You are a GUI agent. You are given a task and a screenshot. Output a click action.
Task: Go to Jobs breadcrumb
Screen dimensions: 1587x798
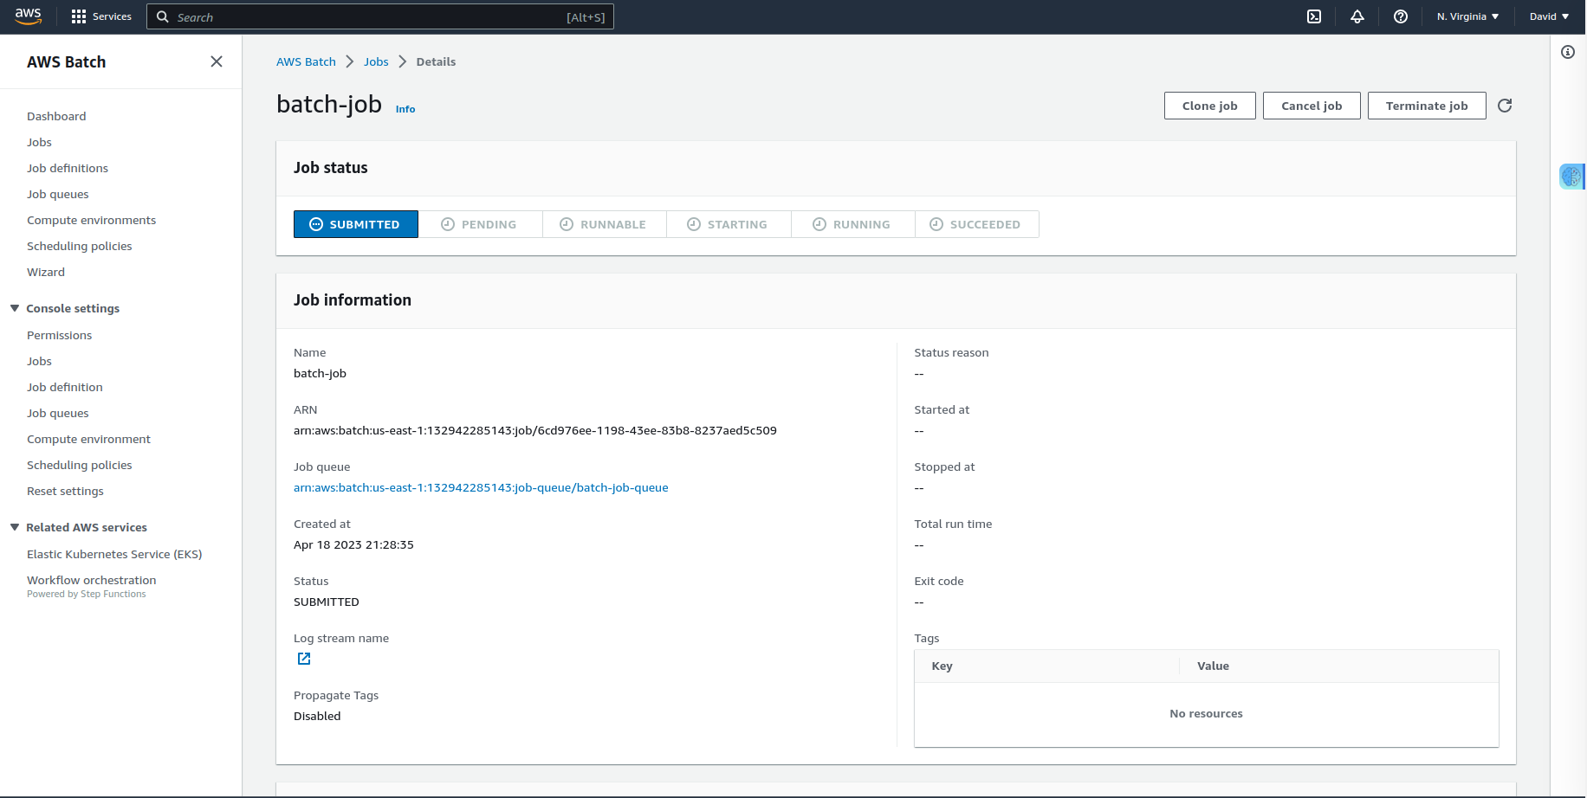click(376, 61)
